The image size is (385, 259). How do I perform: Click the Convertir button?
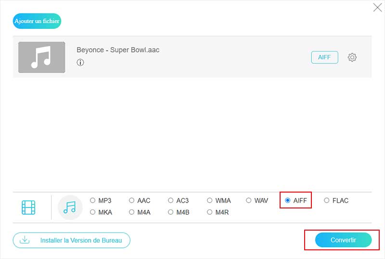click(x=343, y=240)
